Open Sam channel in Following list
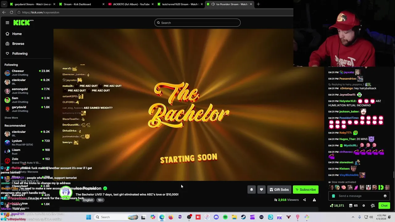Viewport: 395px width, 222px height. click(27, 100)
